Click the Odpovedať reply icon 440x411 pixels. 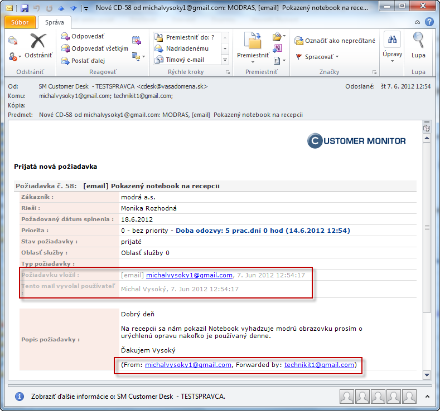(65, 36)
